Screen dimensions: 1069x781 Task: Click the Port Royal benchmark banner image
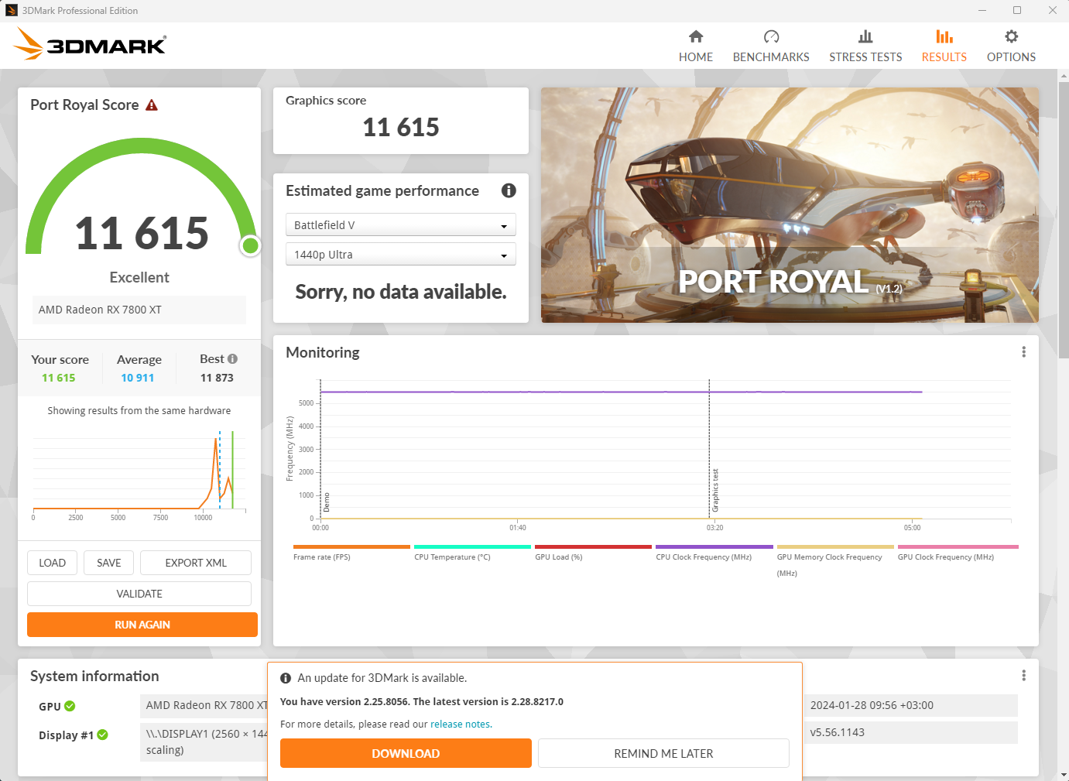[790, 205]
